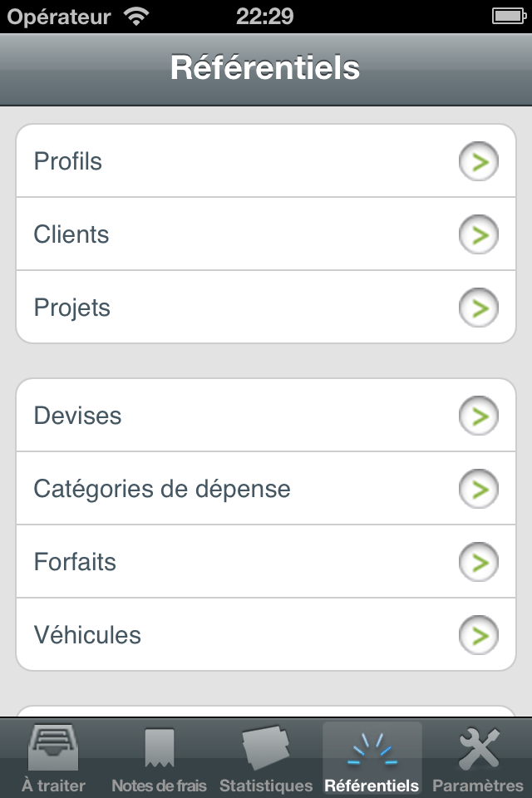Open Forfaits with the arrow button
Viewport: 532px width, 798px height.
tap(479, 562)
